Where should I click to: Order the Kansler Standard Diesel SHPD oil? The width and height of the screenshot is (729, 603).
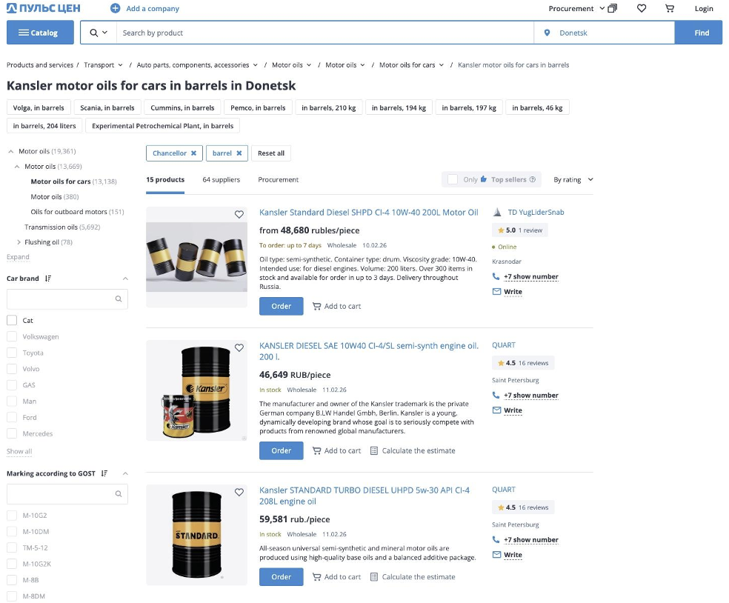[282, 307]
